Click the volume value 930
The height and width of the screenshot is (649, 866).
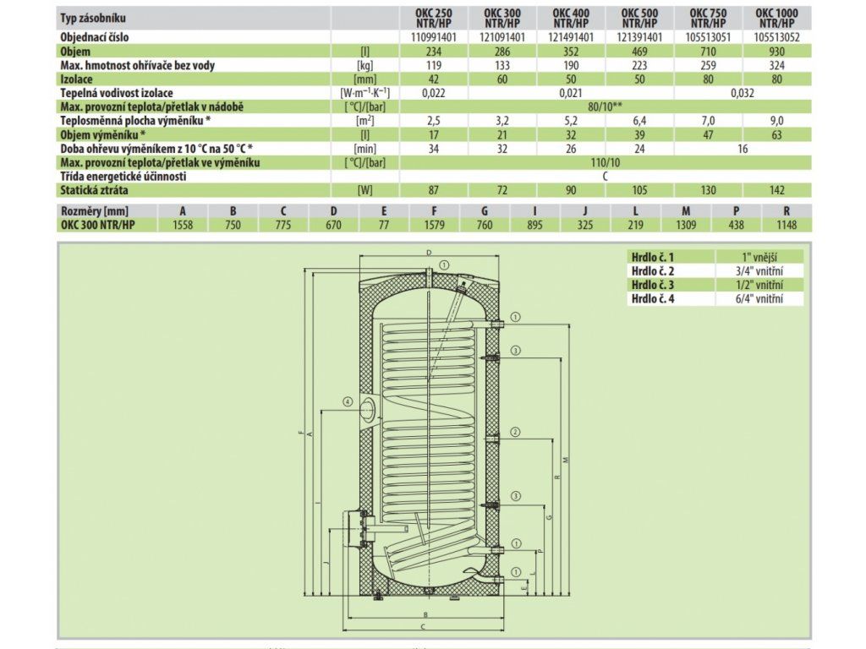tap(776, 52)
